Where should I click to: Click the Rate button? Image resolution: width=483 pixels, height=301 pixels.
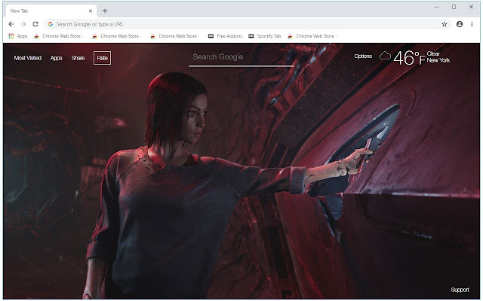(x=103, y=58)
